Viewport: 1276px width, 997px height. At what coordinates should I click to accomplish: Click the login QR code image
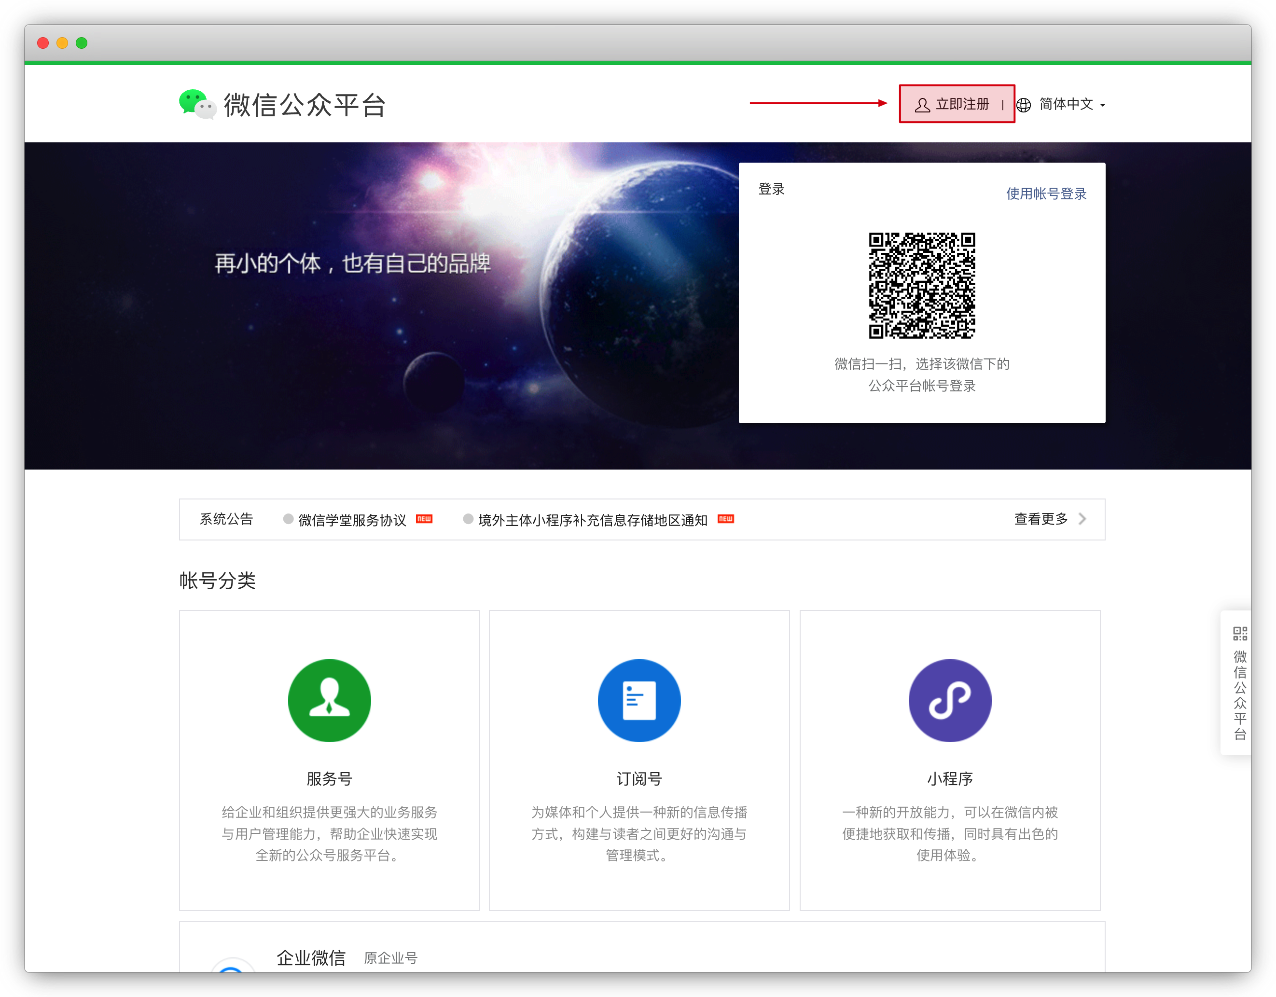[x=922, y=286]
